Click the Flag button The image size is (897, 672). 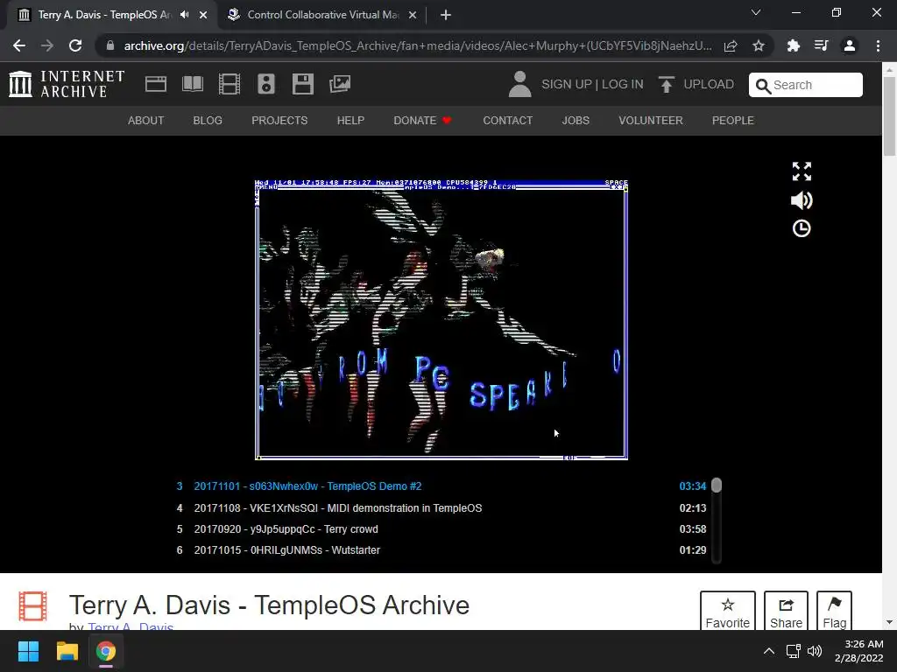tap(834, 612)
